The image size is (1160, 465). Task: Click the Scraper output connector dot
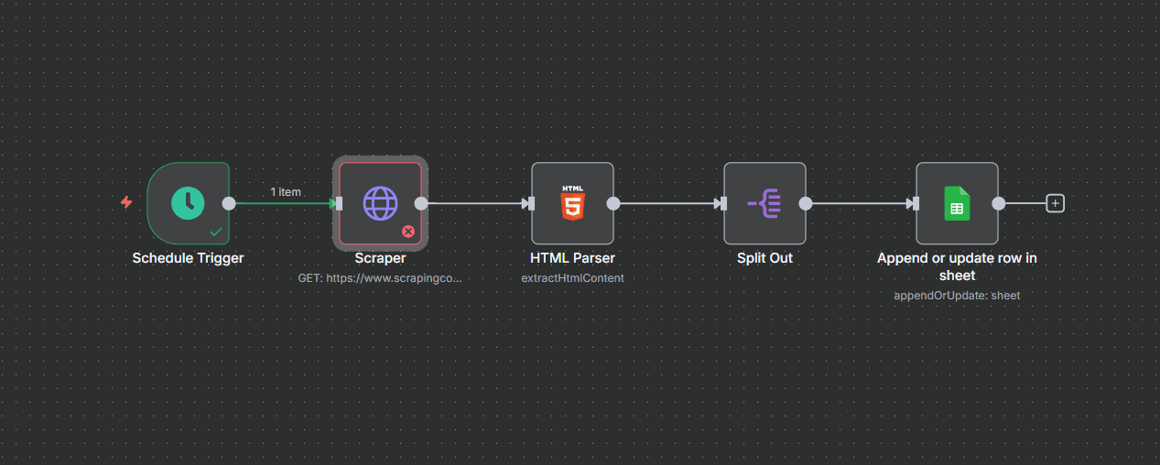[x=421, y=203]
